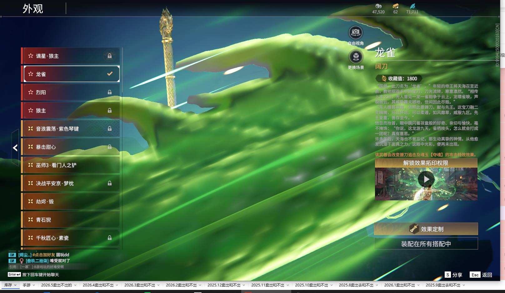Open dropdown arrow on the 手游 sheet tab
Image resolution: width=505 pixels, height=293 pixels.
click(x=33, y=285)
